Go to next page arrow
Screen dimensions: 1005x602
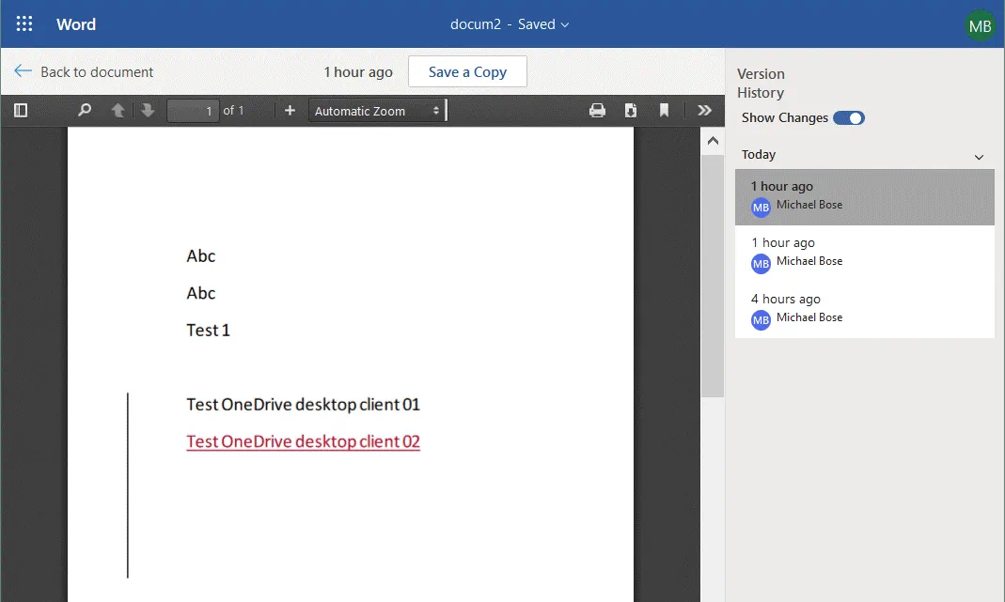[148, 111]
